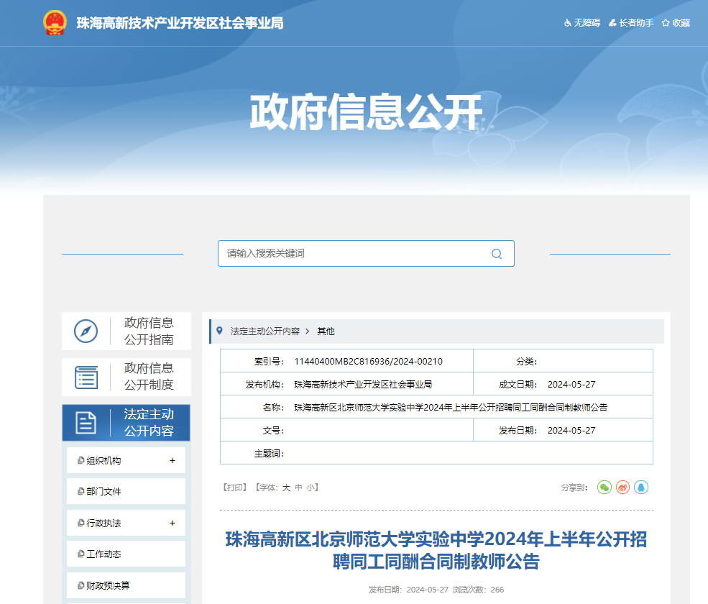The image size is (708, 604).
Task: Click the copy icon beside 财政预决算
Action: 81,585
